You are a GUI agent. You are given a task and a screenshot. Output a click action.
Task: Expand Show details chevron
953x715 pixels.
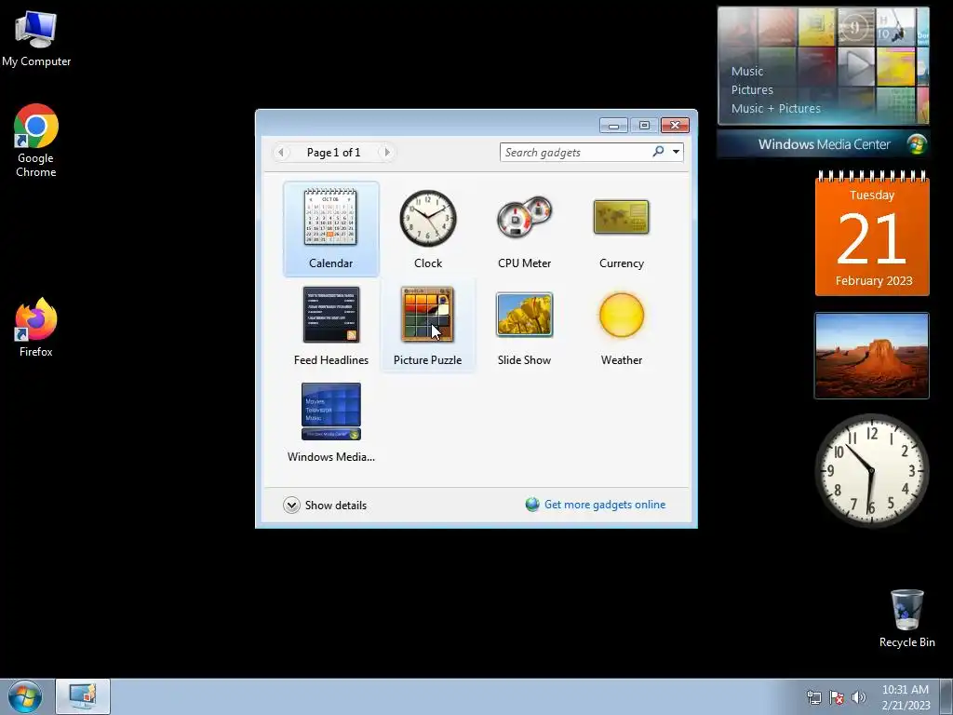(291, 506)
